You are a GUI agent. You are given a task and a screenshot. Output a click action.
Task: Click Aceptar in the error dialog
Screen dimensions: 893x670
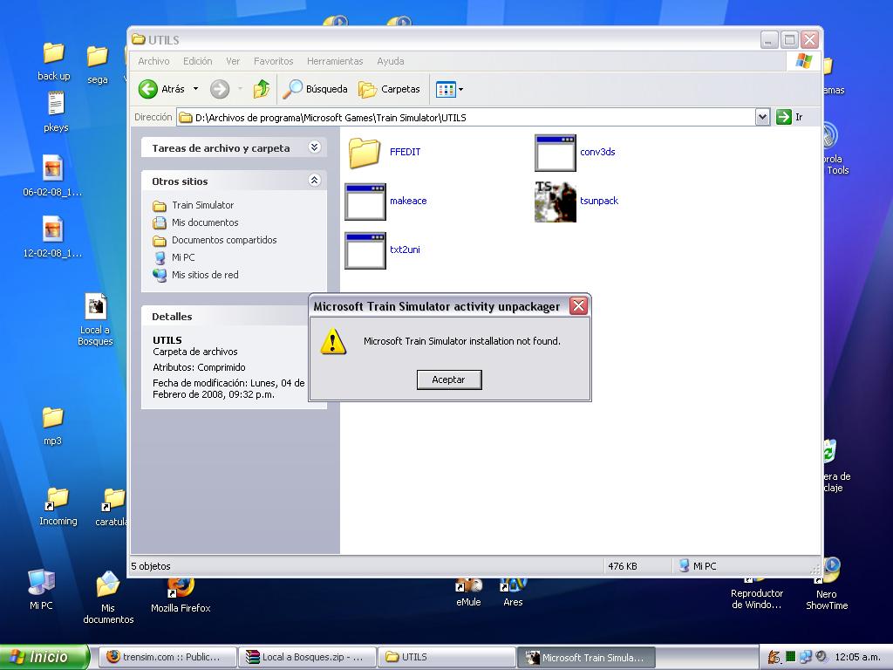click(448, 379)
